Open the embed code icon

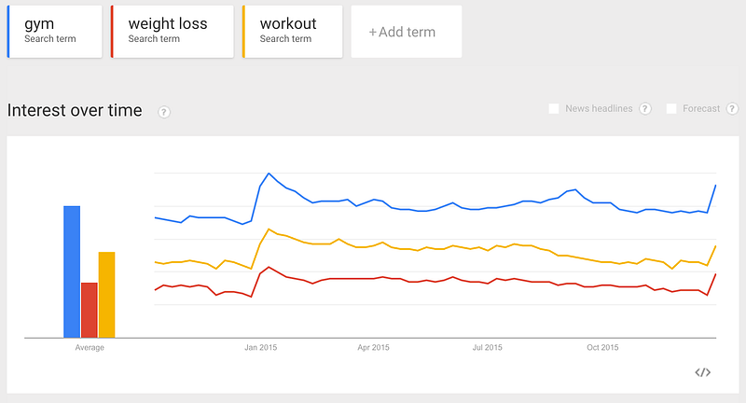tap(703, 372)
